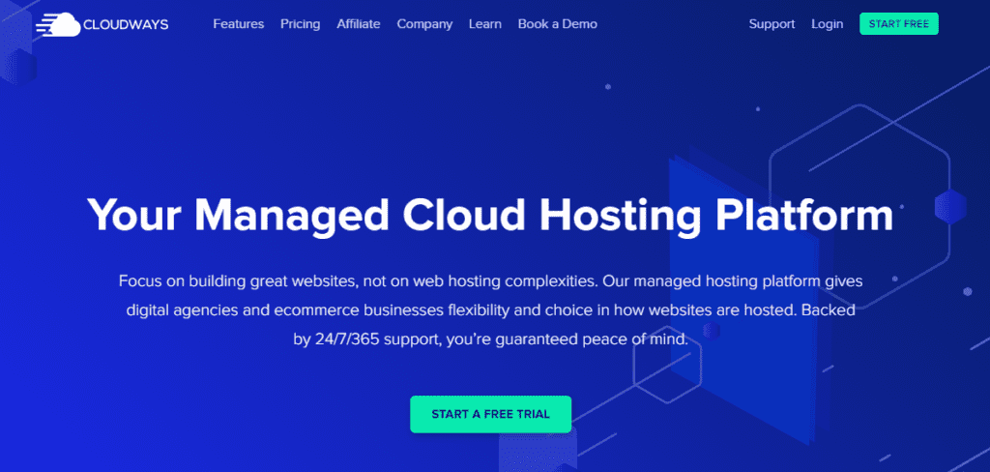Click the text line starting Focus on building

click(x=490, y=281)
